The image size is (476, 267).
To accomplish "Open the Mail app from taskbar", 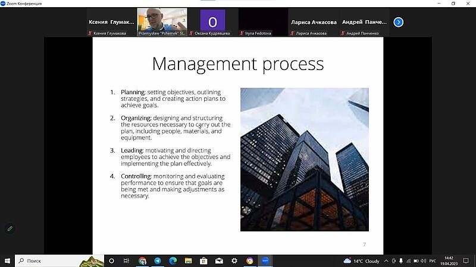I will pos(219,260).
